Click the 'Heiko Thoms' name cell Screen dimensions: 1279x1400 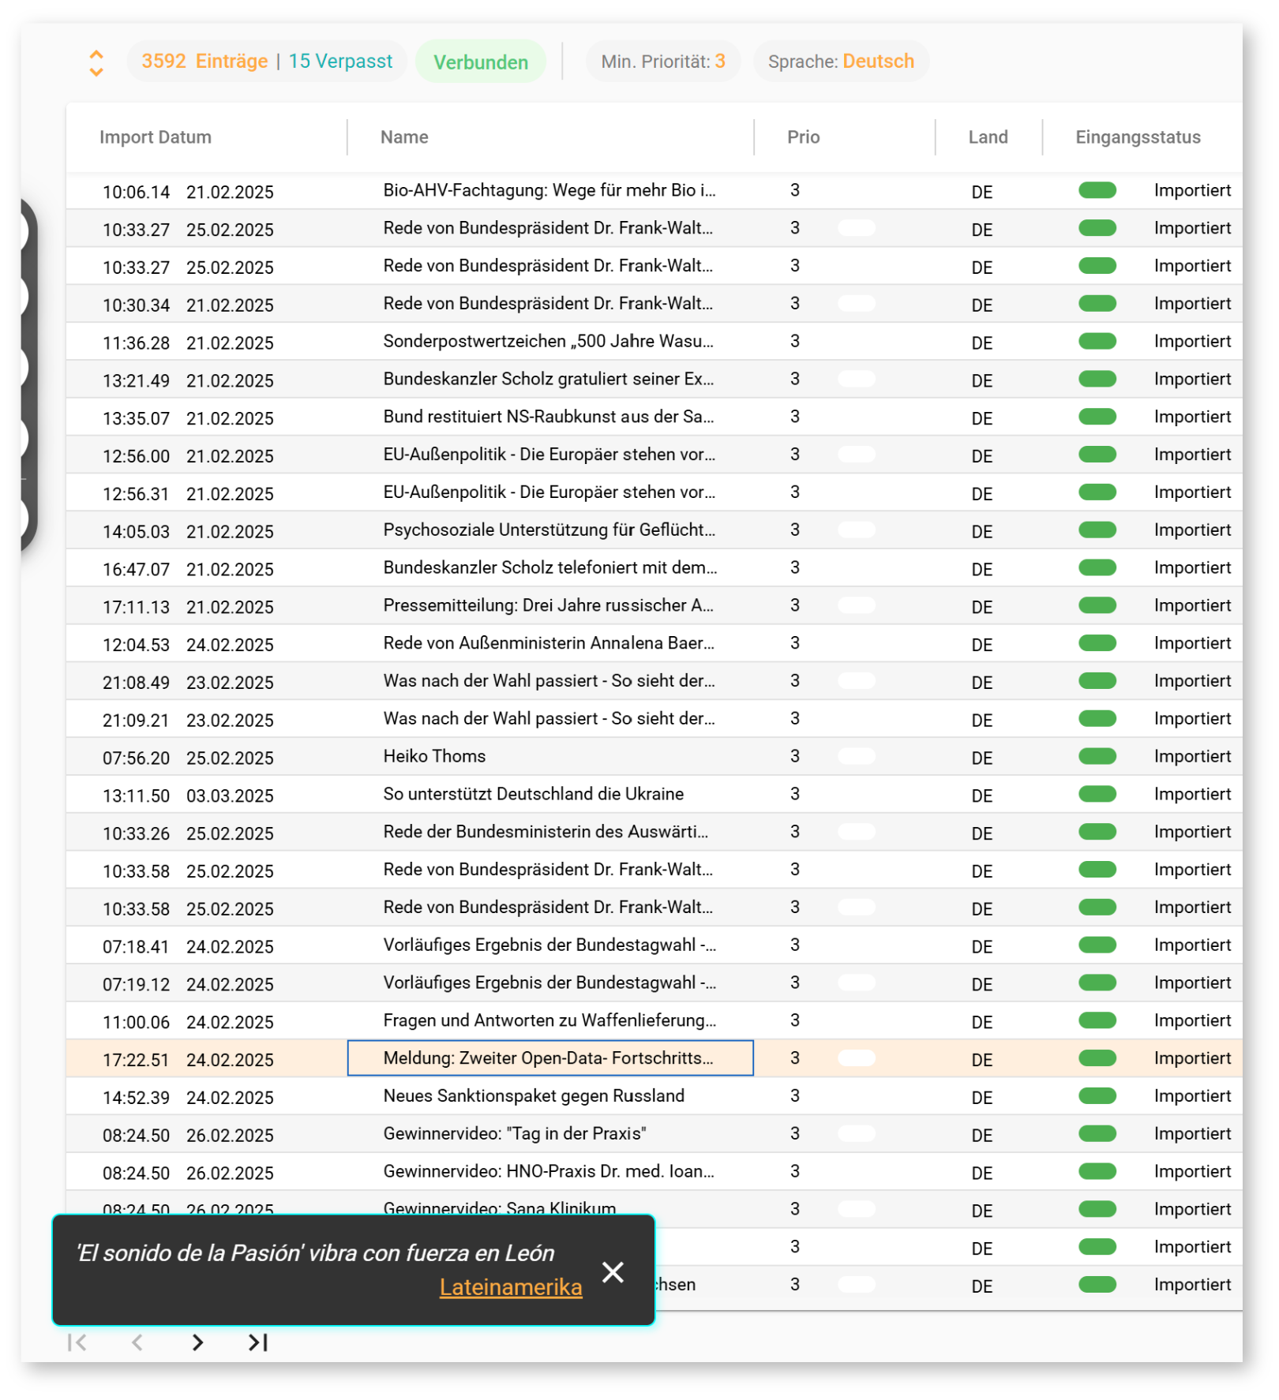click(x=434, y=756)
